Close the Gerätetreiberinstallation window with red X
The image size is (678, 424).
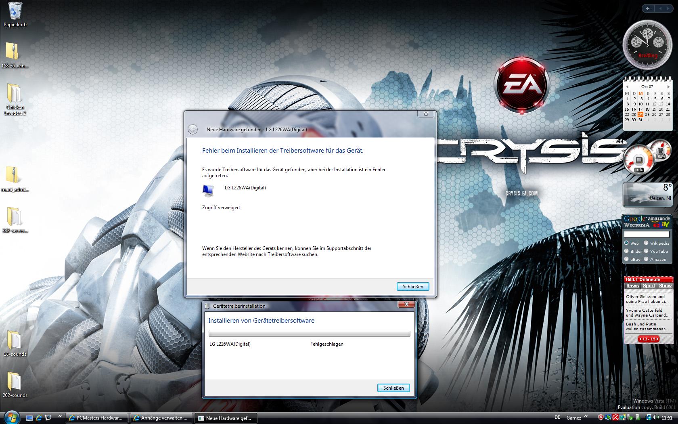406,304
